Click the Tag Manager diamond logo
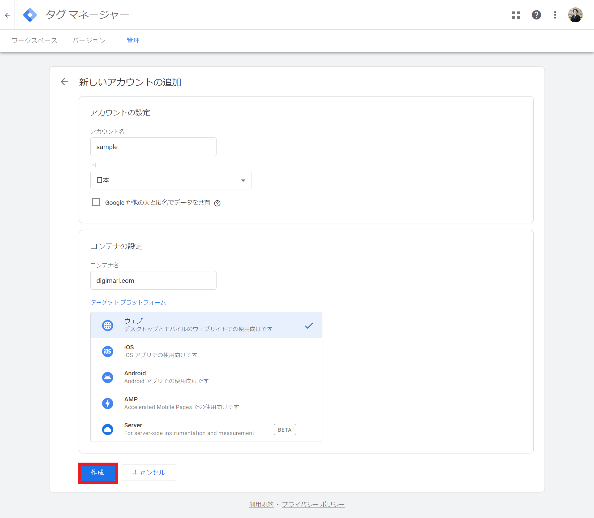Image resolution: width=594 pixels, height=518 pixels. (x=30, y=15)
